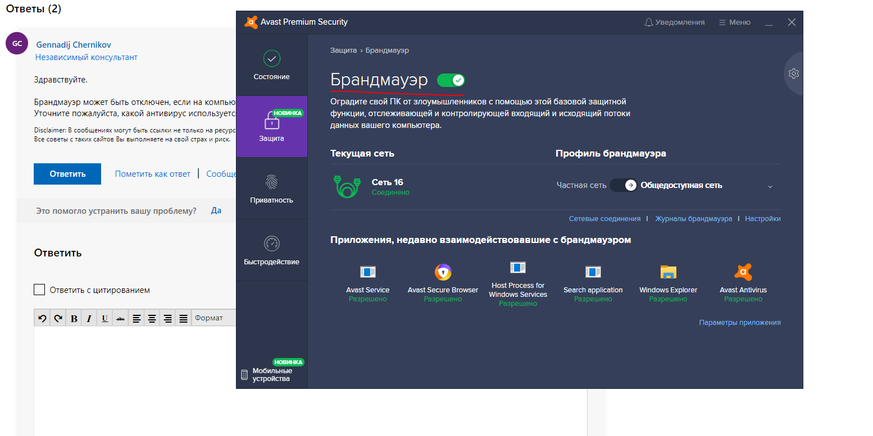
Task: Click the settings gear icon in Avast
Action: click(x=793, y=74)
